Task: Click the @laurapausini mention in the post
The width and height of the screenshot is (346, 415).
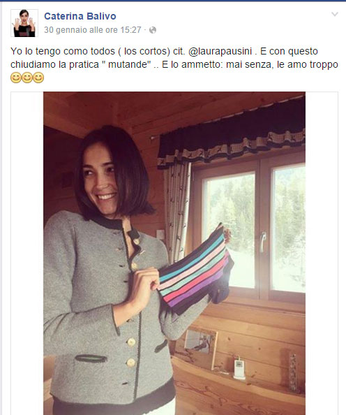Action: tap(220, 51)
